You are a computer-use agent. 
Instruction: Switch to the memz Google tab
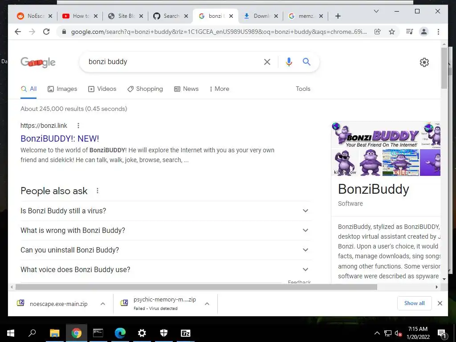point(305,16)
